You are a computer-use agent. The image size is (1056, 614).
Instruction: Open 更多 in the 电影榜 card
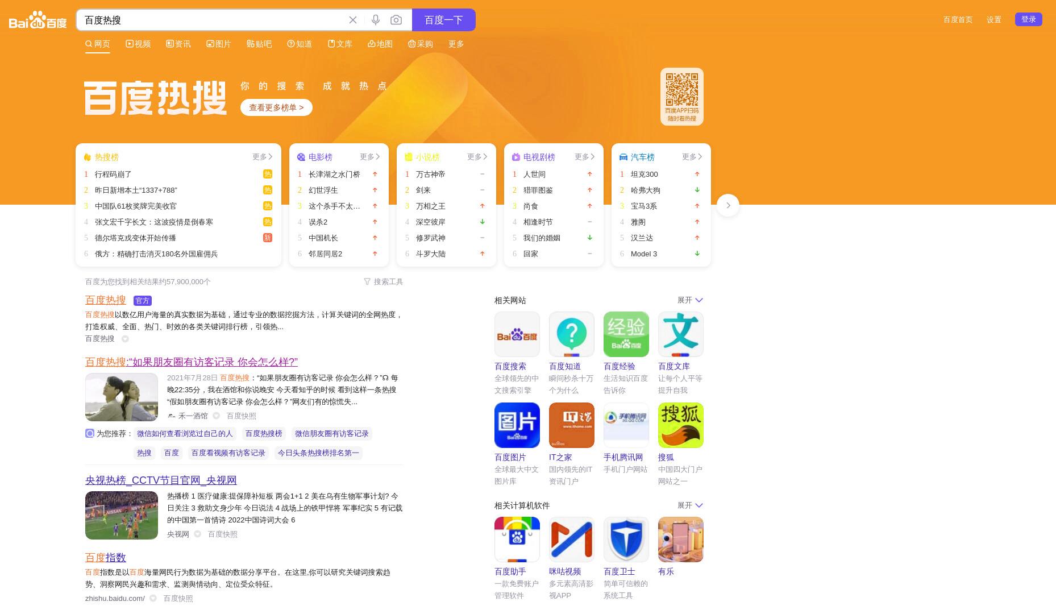tap(370, 157)
